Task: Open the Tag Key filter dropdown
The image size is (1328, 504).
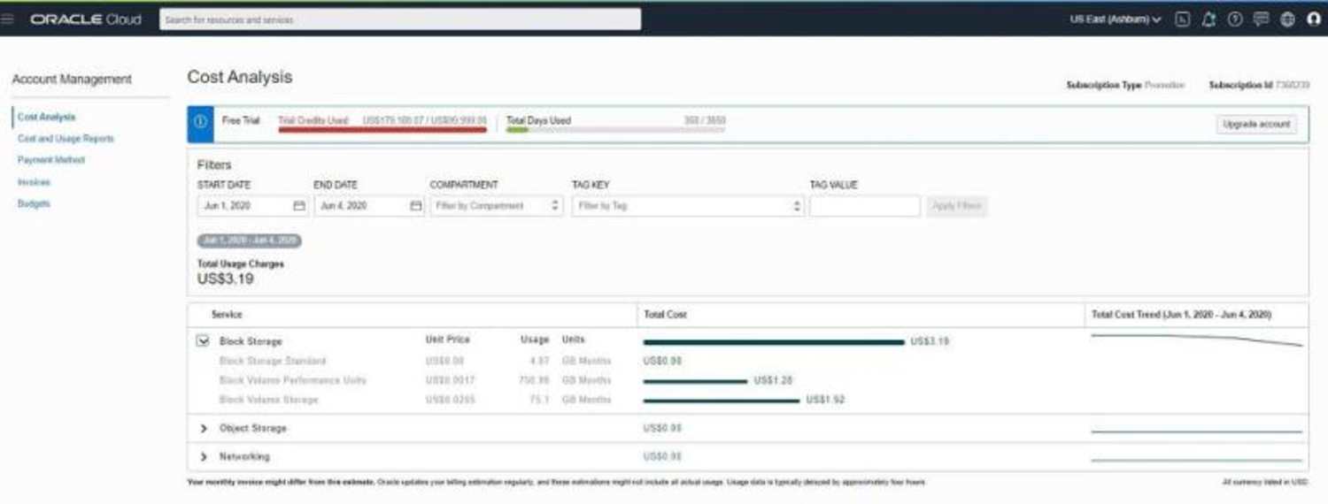Action: [688, 206]
